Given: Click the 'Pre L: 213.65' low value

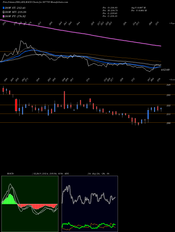Looking at the screenshot, I should (x=110, y=13).
